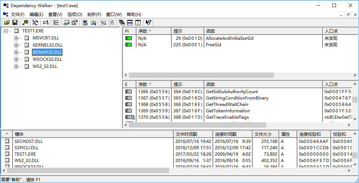Expand the ADVAPI32.DLL tree node
359x183 pixels.
click(x=16, y=52)
